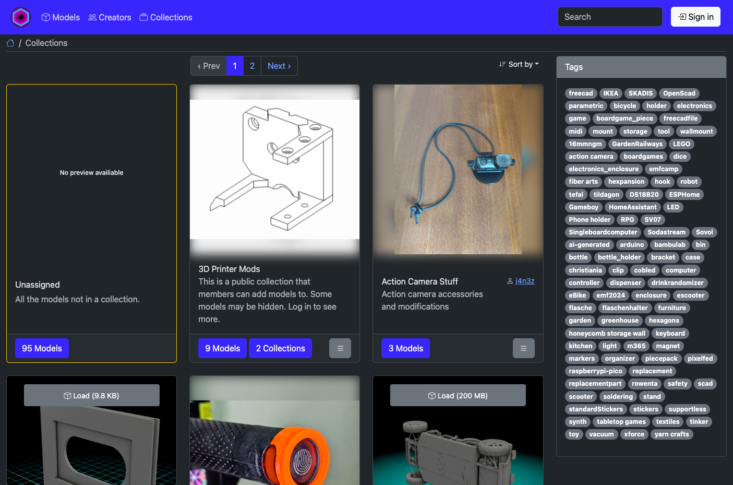The width and height of the screenshot is (733, 485).
Task: Open the orange fingerprint grip thumbnail
Action: pos(274,443)
